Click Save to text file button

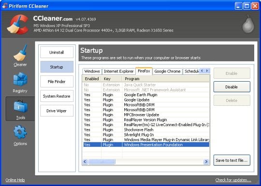coord(232,160)
